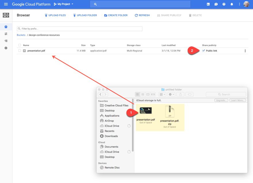Check the select-all checkbox above the file list
Image resolution: width=253 pixels, height=183 pixels.
[x=20, y=45]
